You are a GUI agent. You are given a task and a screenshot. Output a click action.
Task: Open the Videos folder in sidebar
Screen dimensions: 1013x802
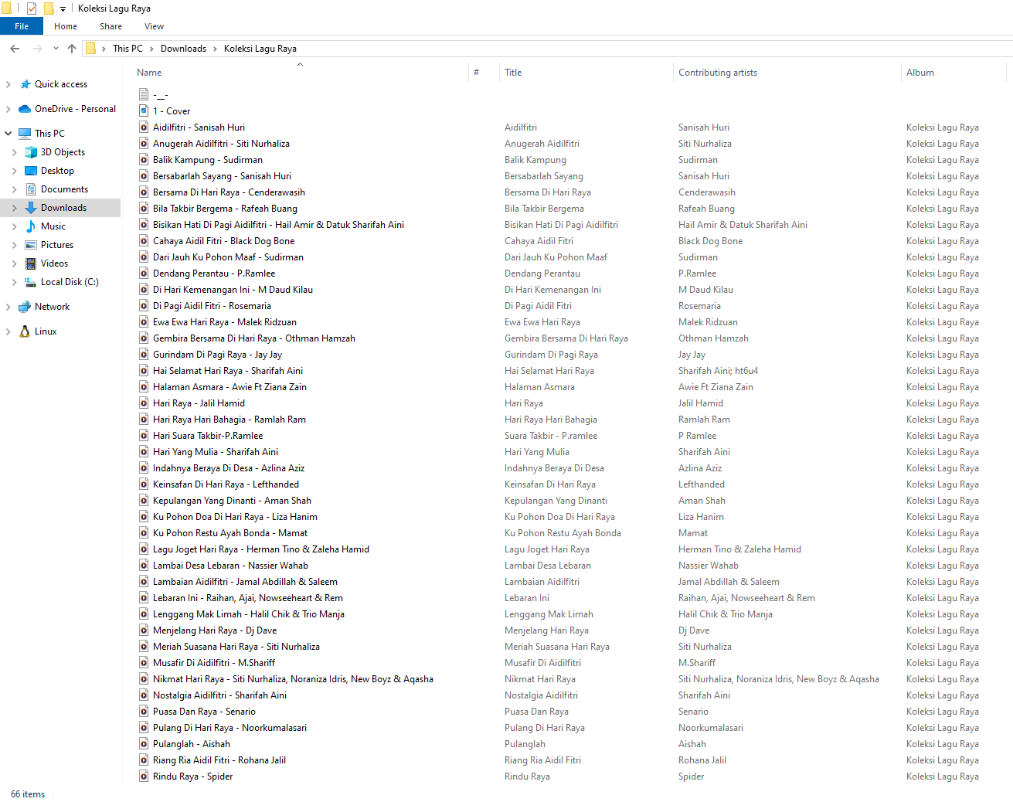point(54,263)
